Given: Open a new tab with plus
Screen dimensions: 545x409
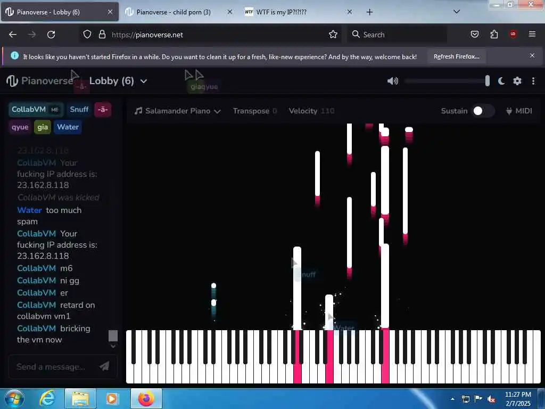Looking at the screenshot, I should click(369, 12).
